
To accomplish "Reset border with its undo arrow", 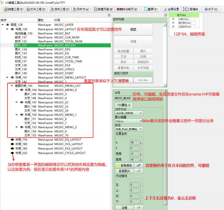I will [138, 208].
